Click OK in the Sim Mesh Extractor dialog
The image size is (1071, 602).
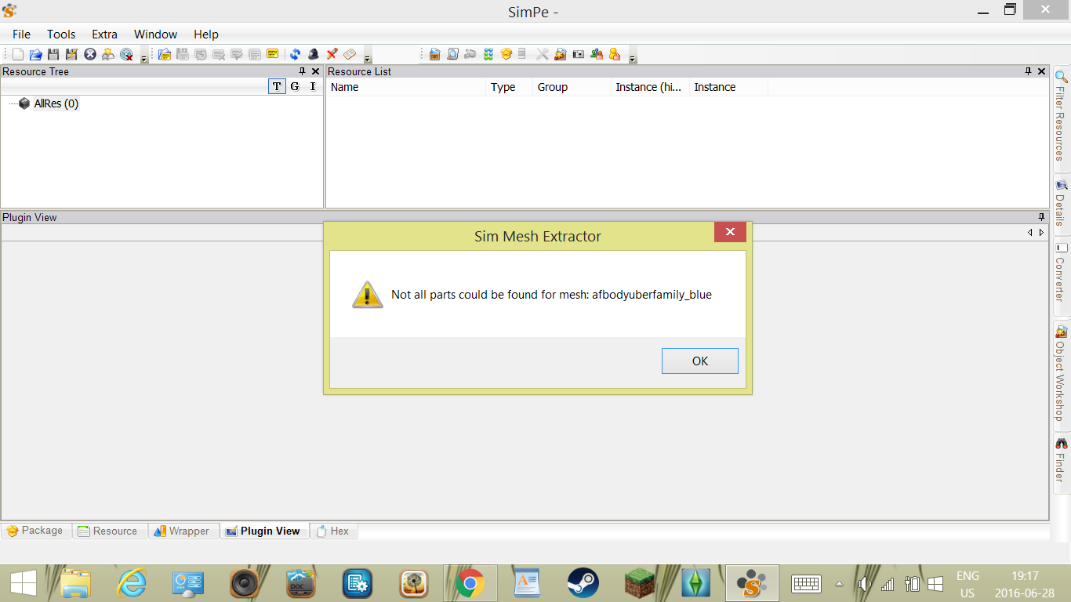pos(699,361)
